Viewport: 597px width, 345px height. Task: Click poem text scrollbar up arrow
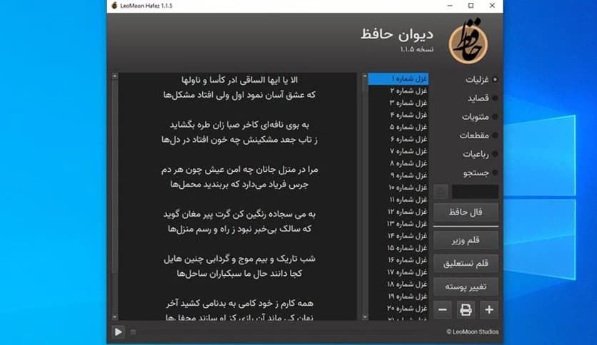[114, 76]
